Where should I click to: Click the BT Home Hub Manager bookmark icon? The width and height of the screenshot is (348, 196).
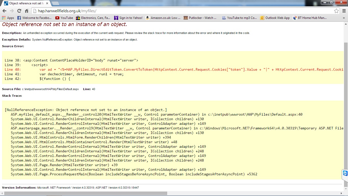[x=294, y=18]
